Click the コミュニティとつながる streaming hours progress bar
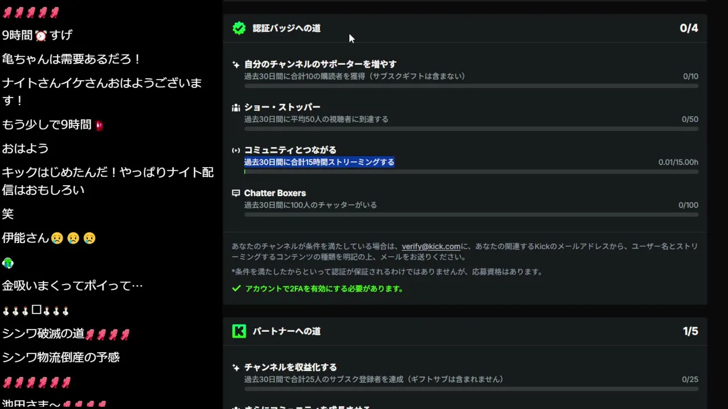The width and height of the screenshot is (728, 409). click(471, 172)
